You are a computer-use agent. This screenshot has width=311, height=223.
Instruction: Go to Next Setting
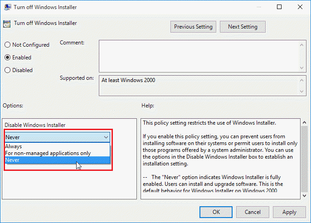(x=243, y=27)
